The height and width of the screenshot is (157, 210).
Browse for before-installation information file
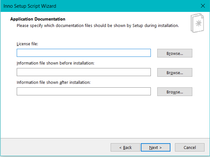175,73
